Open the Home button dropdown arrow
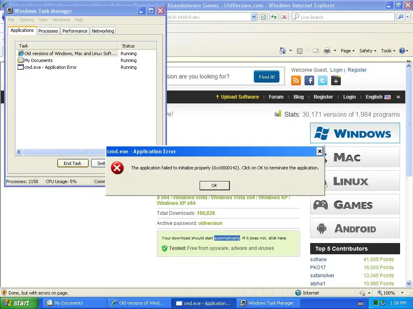The width and height of the screenshot is (413, 309). (x=290, y=51)
